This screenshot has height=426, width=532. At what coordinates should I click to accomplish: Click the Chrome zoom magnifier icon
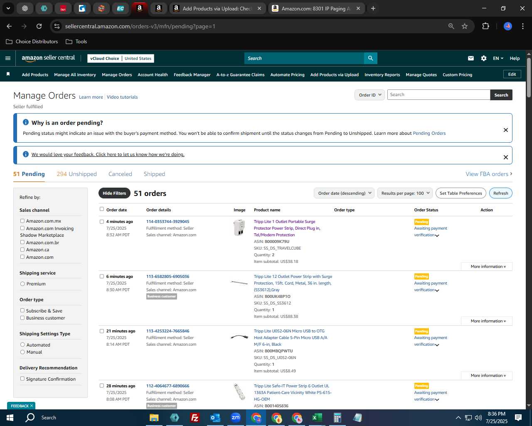(x=451, y=26)
